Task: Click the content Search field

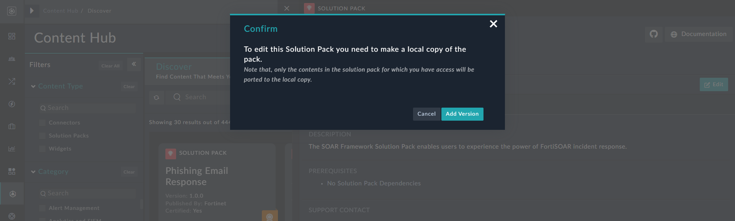Action: click(x=198, y=97)
